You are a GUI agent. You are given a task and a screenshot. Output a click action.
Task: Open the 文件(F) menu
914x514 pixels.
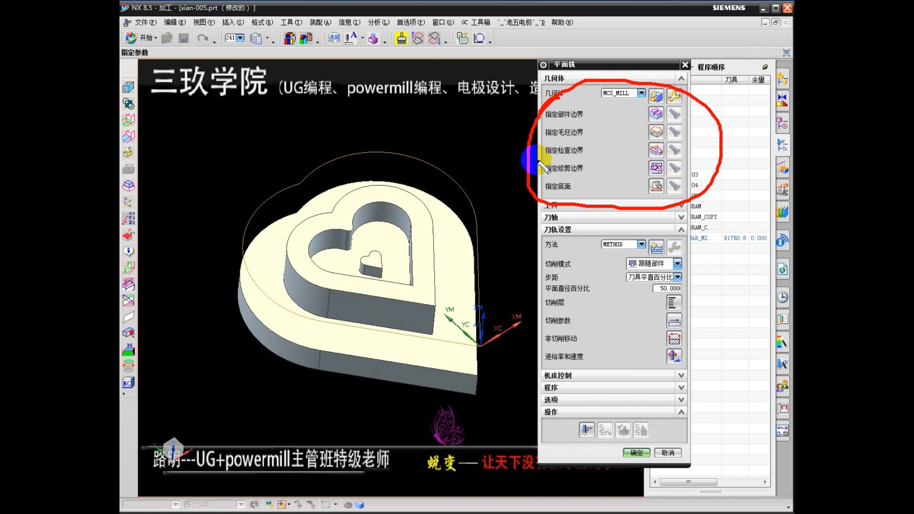tap(146, 22)
